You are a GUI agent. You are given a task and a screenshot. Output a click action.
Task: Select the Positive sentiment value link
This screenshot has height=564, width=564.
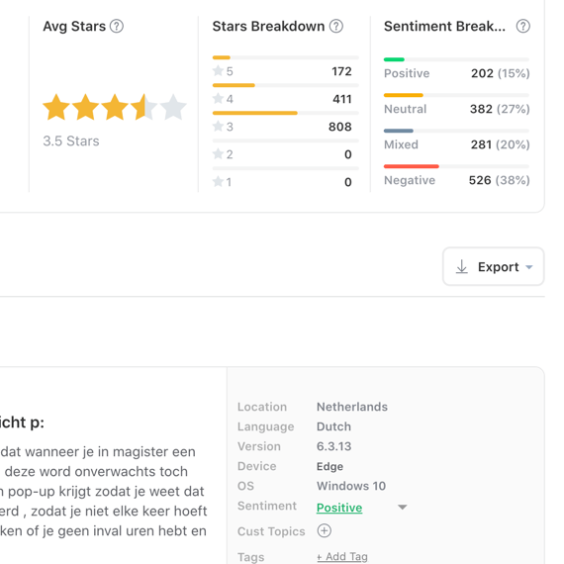(x=339, y=508)
